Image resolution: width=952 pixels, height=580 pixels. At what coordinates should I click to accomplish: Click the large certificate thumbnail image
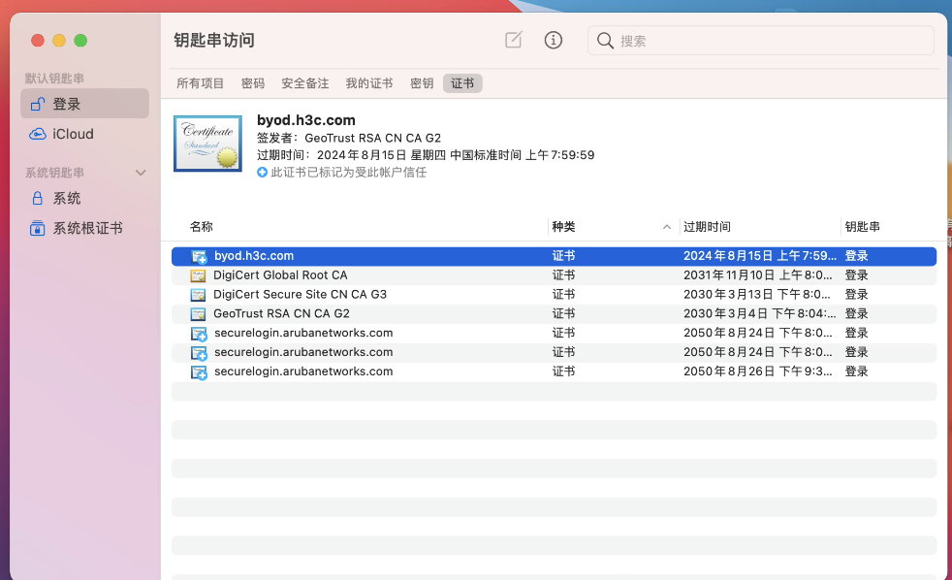207,144
